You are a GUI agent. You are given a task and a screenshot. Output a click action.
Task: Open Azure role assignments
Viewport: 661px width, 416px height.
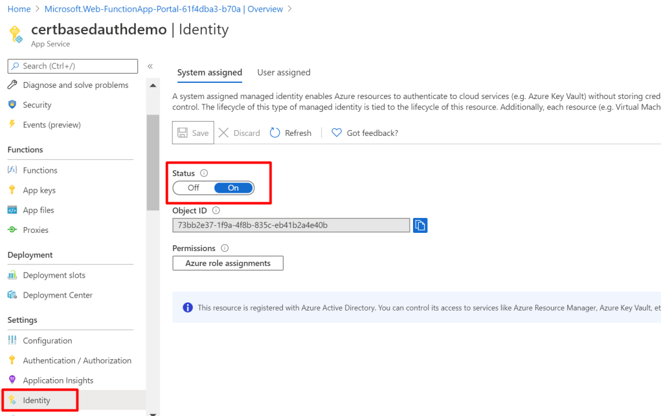point(227,263)
